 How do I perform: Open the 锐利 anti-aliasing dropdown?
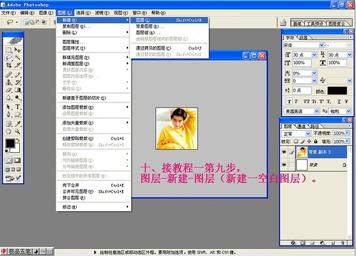coord(348,111)
